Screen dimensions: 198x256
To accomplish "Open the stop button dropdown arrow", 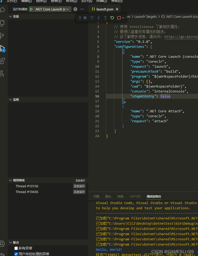I will (x=123, y=18).
